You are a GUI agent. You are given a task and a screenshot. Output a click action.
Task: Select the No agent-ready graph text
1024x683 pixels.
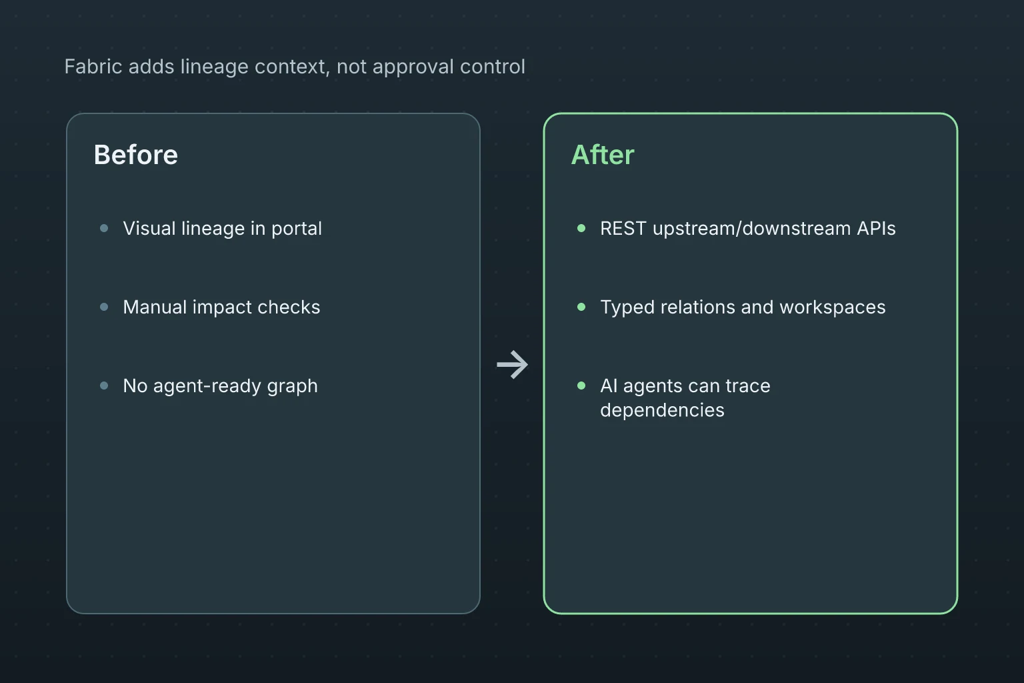pos(220,386)
